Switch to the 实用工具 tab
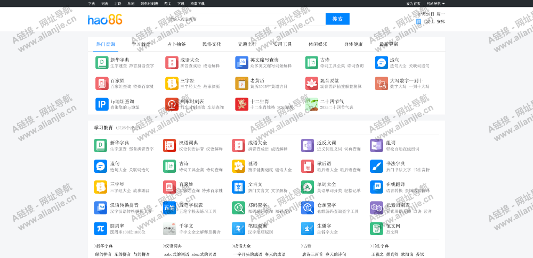533x258 pixels. click(282, 44)
